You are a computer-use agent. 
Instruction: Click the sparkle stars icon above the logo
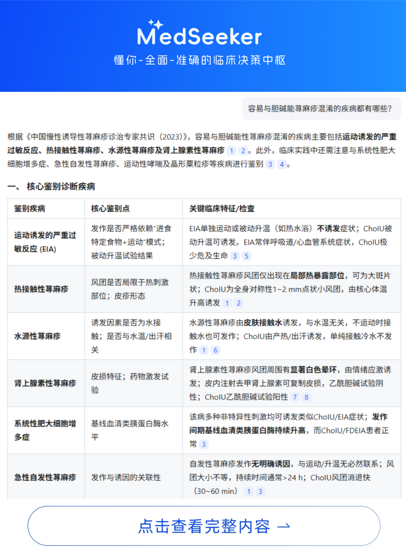point(156,24)
